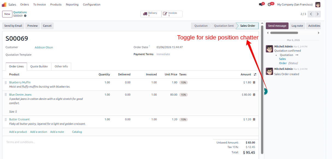The image size is (332, 159).
Task: Open the To Invoice menu
Action: pyautogui.click(x=40, y=4)
